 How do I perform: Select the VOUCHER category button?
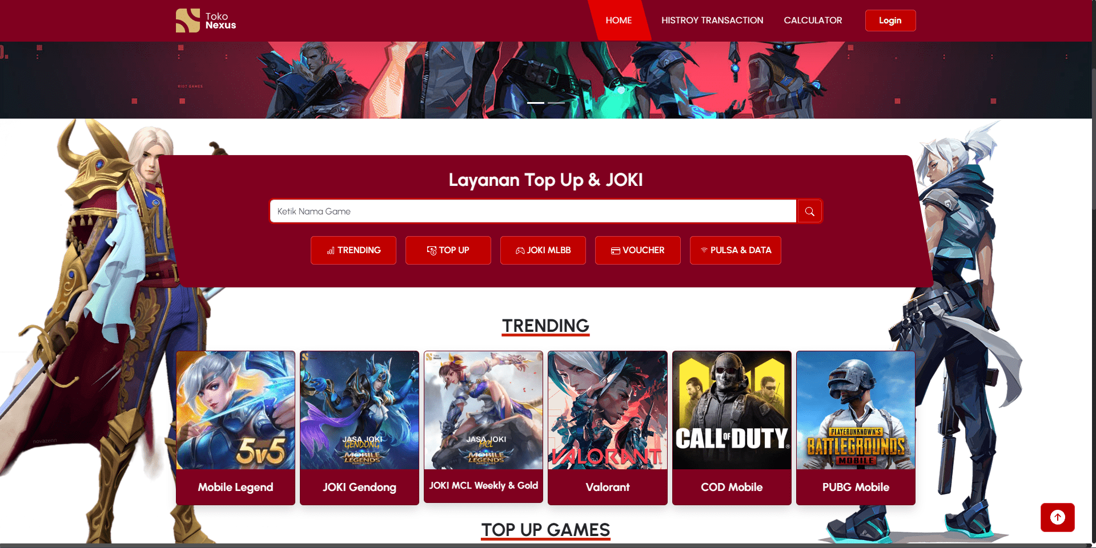click(638, 250)
